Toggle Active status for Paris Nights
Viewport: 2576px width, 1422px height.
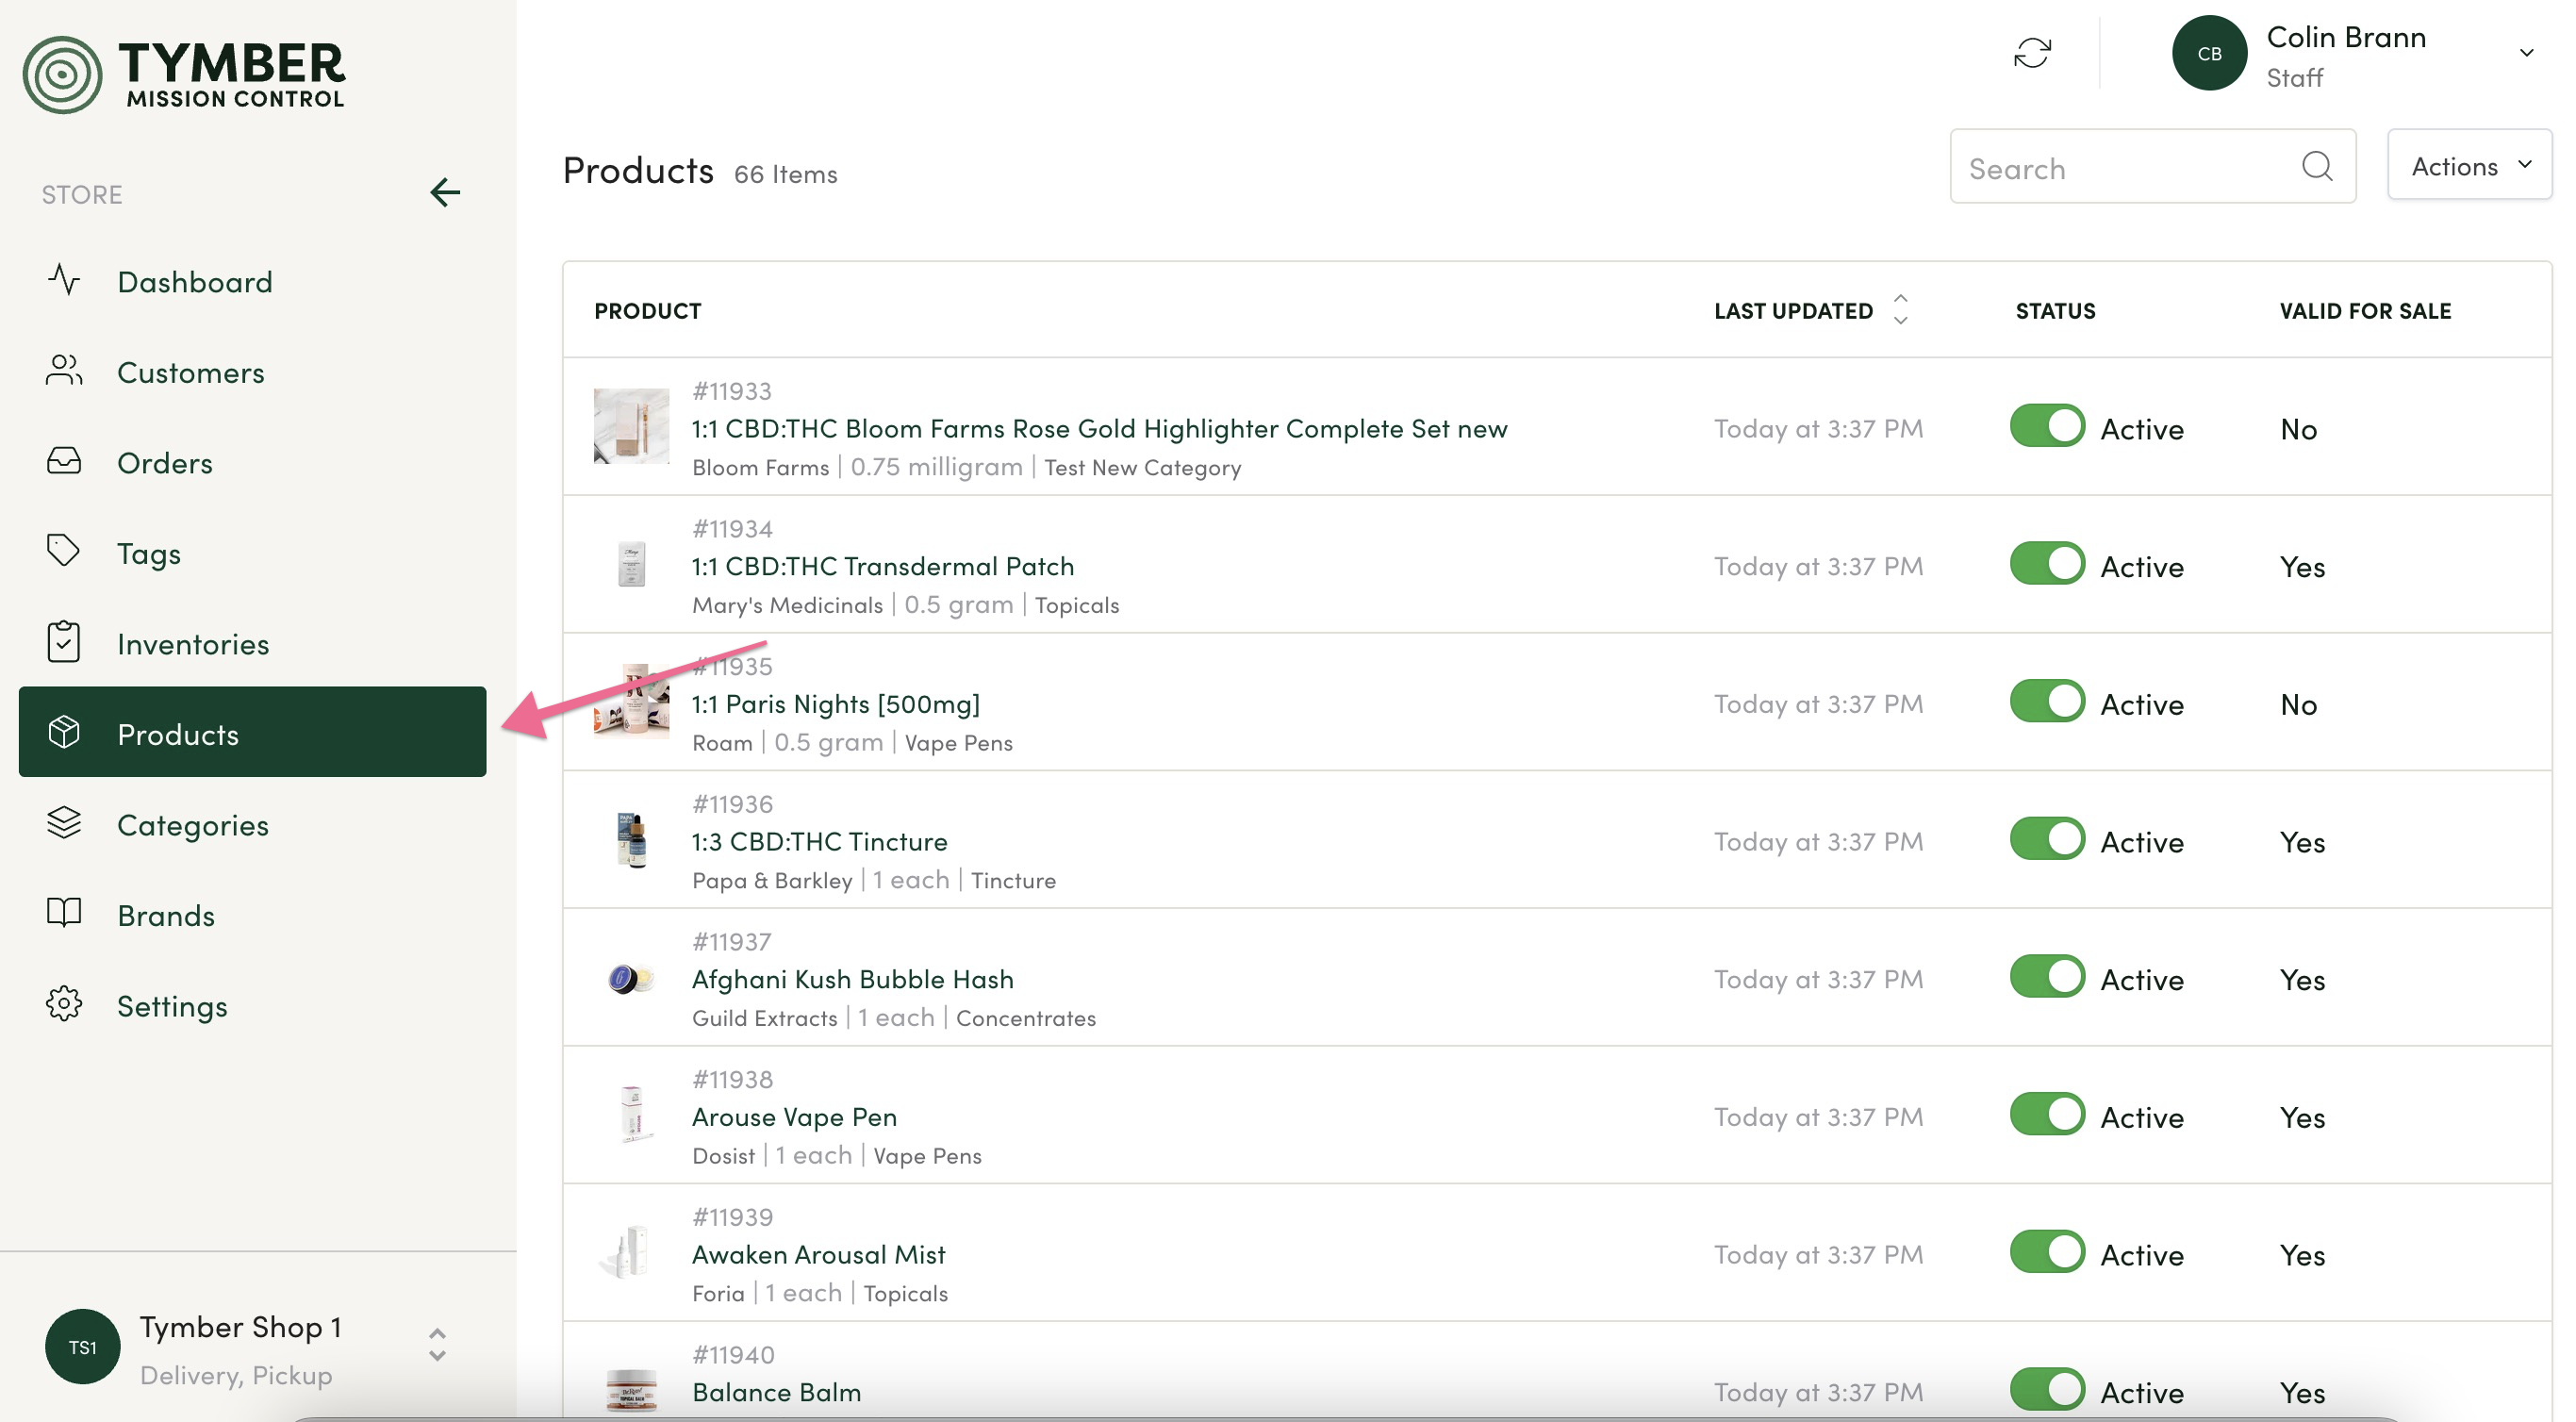(2047, 702)
